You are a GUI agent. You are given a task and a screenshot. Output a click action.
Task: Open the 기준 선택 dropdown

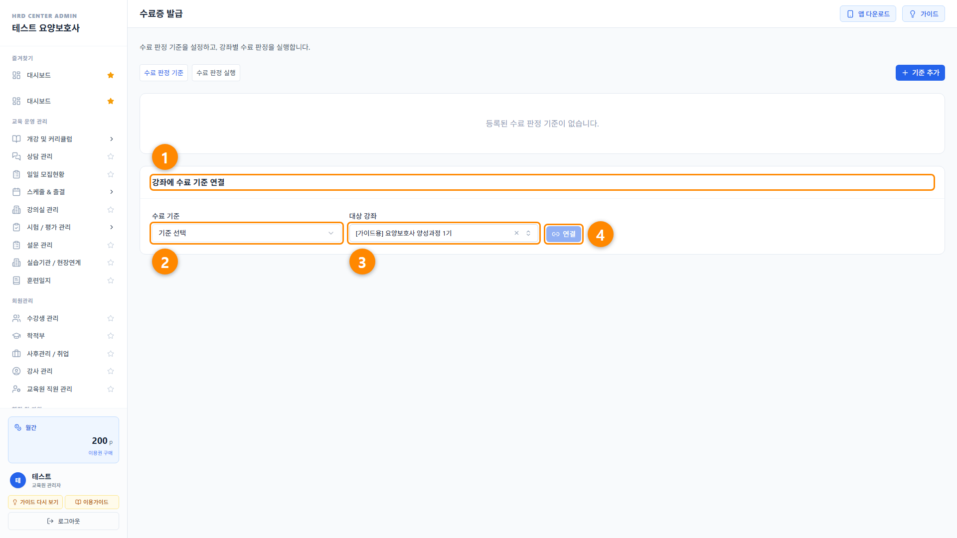247,233
